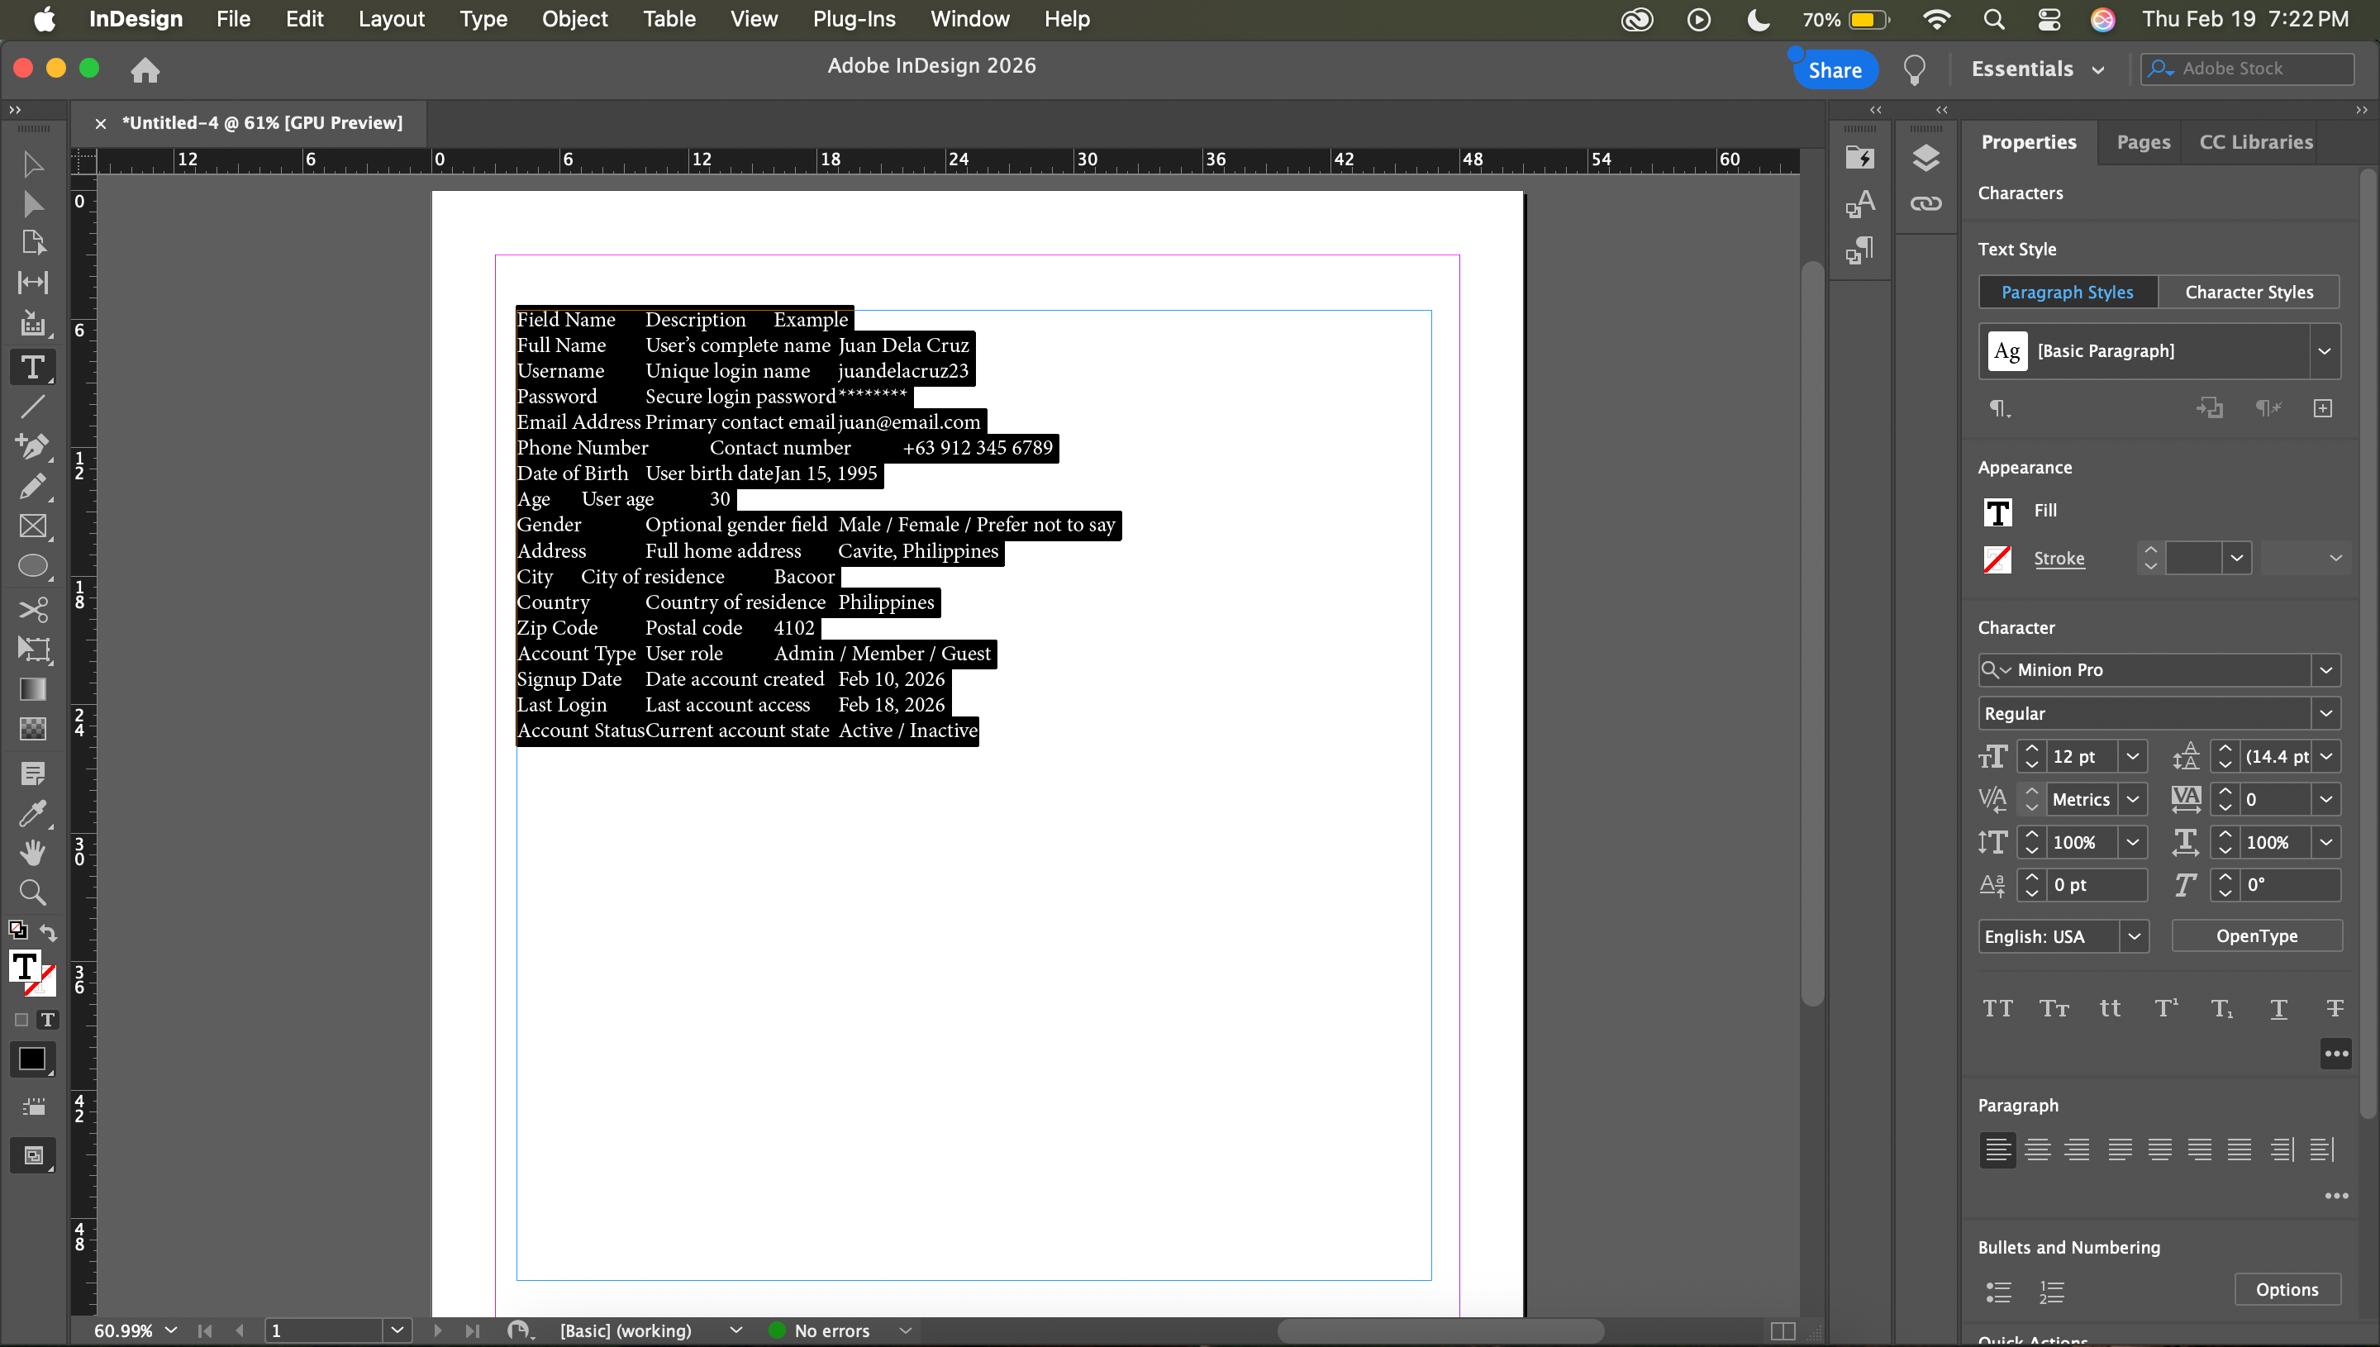
Task: Choose the Hand tool
Action: pyautogui.click(x=32, y=852)
